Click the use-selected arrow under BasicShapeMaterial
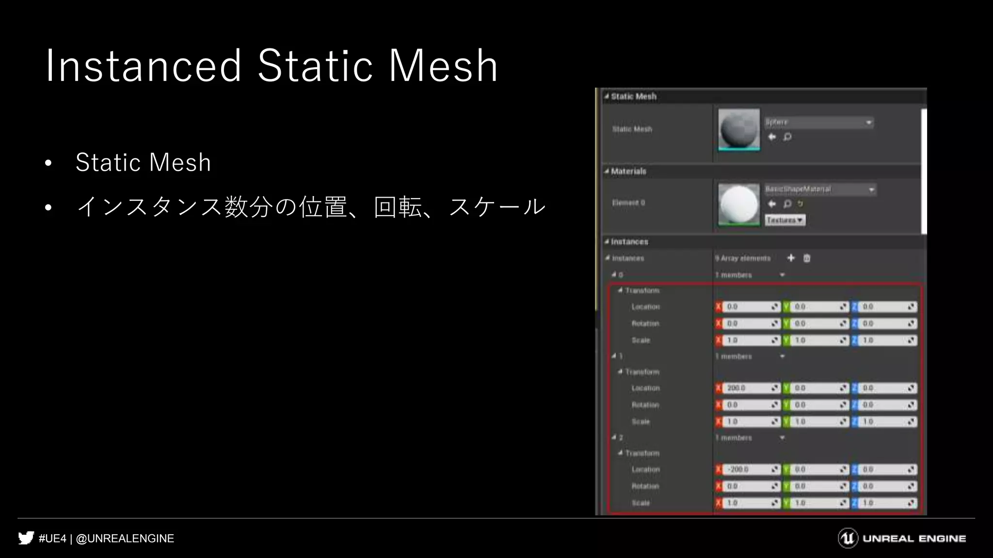Screen dimensions: 993x558 click(771, 204)
